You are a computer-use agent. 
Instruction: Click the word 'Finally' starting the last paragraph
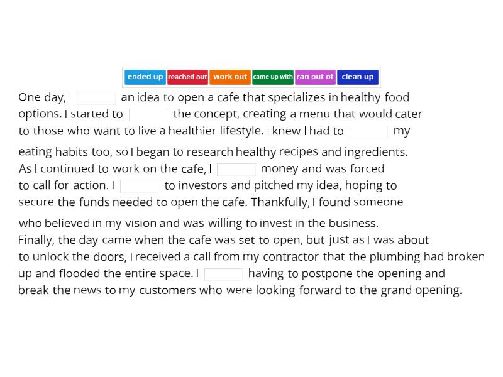coord(36,239)
